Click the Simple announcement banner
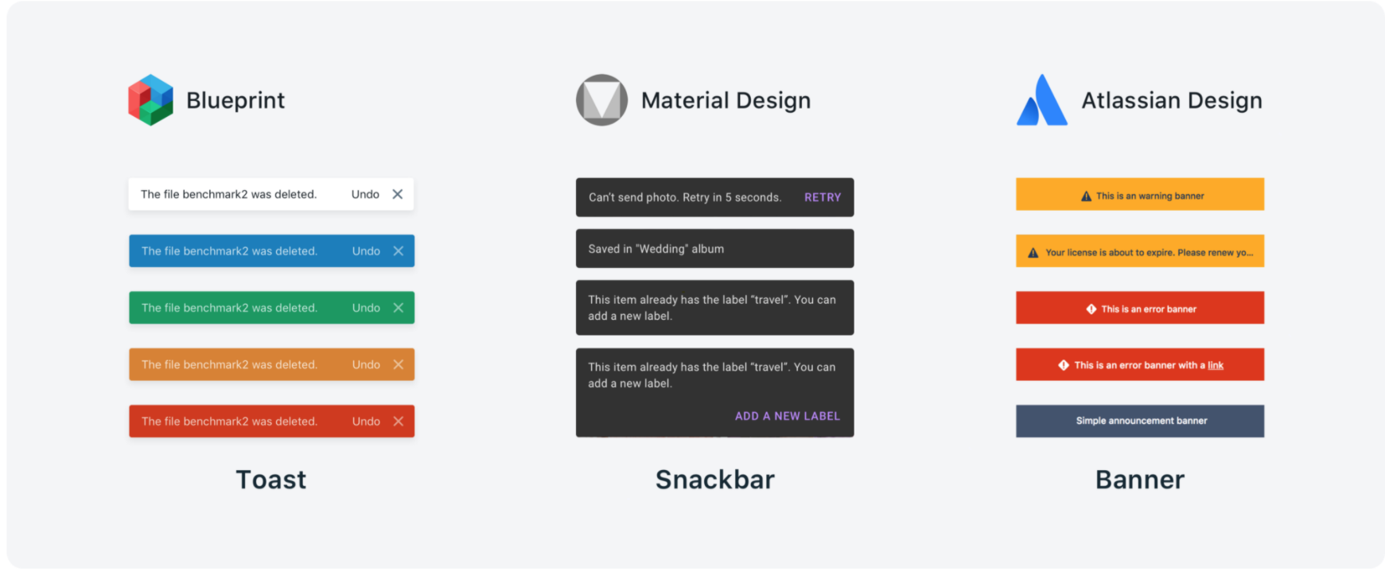1389x571 pixels. (1140, 421)
